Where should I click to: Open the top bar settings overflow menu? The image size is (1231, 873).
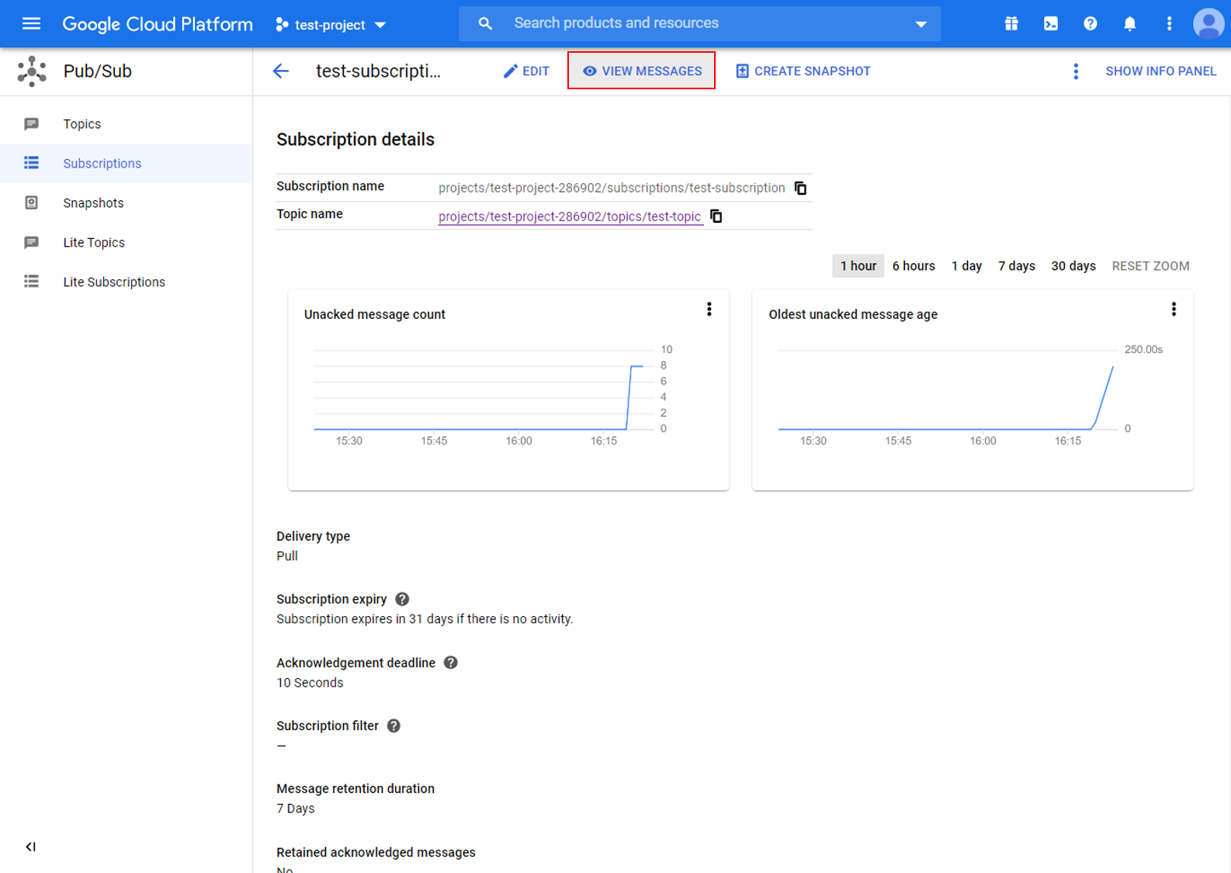tap(1170, 24)
